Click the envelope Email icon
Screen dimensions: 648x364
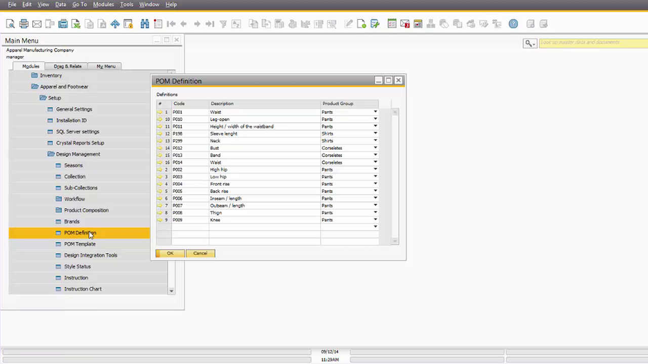pyautogui.click(x=37, y=24)
